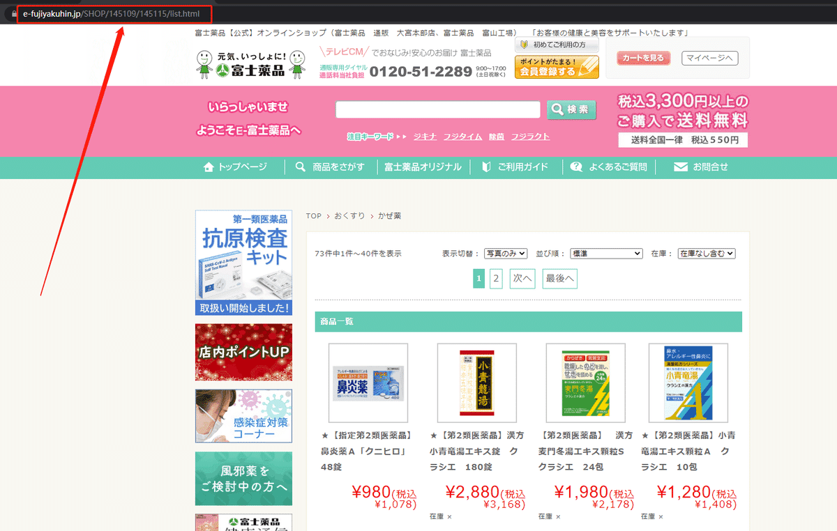The width and height of the screenshot is (837, 531).
Task: Click current page 1 pagination button
Action: 478,279
